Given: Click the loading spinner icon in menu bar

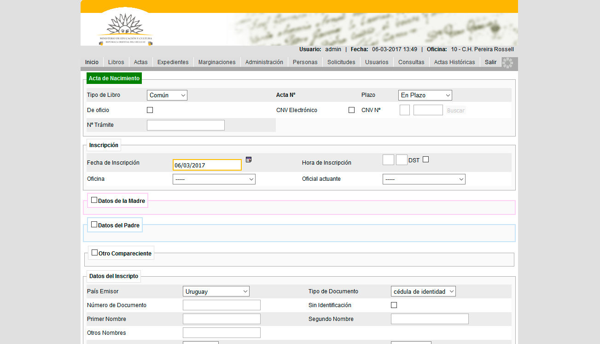Looking at the screenshot, I should click(507, 63).
